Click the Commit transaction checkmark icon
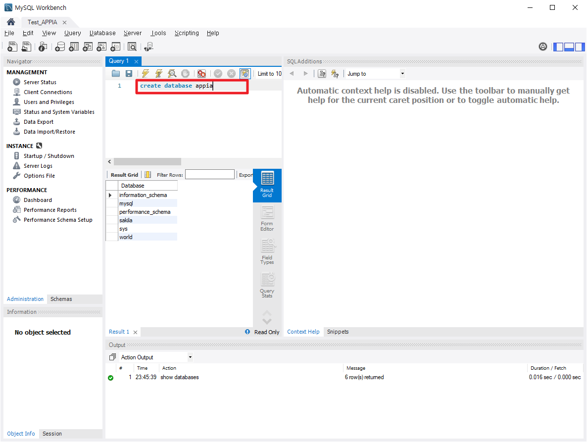 pyautogui.click(x=218, y=73)
